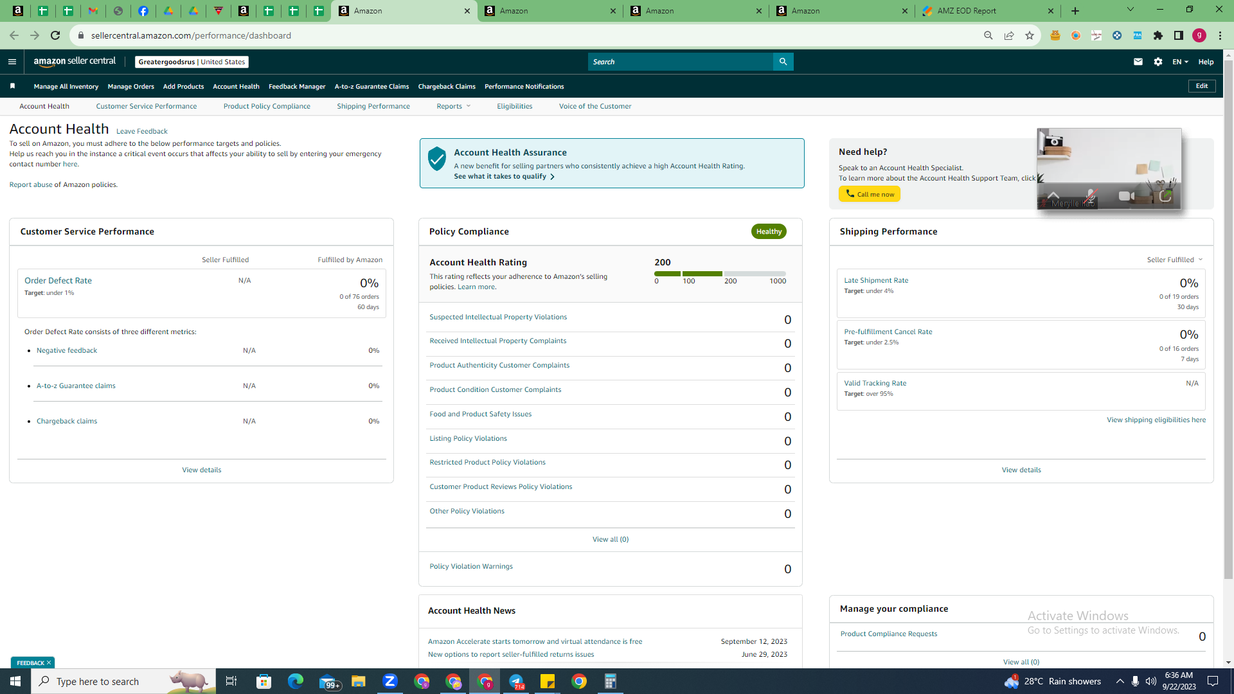Click the search magnifier button
This screenshot has height=694, width=1234.
point(783,62)
